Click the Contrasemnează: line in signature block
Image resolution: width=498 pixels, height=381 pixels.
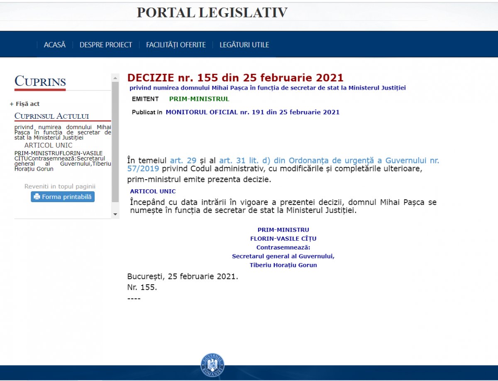pos(283,247)
